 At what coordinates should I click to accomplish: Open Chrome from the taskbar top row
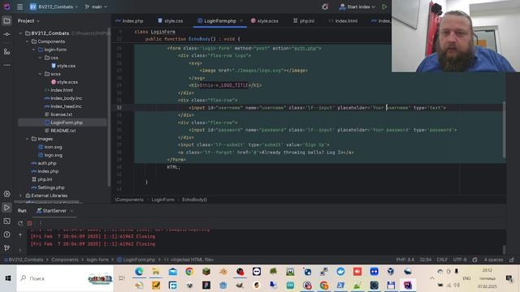pos(189,272)
